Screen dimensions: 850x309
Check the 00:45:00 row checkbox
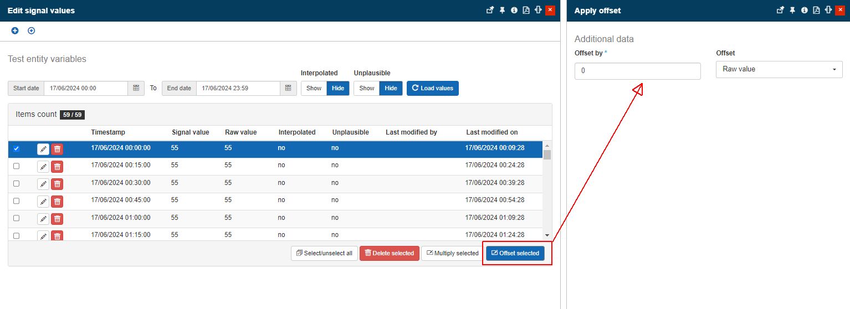tap(16, 200)
